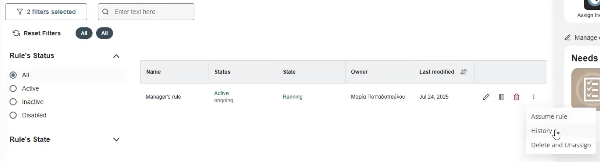Screen dimensions: 600x162
Task: Select the All status radio button
Action: 13,75
